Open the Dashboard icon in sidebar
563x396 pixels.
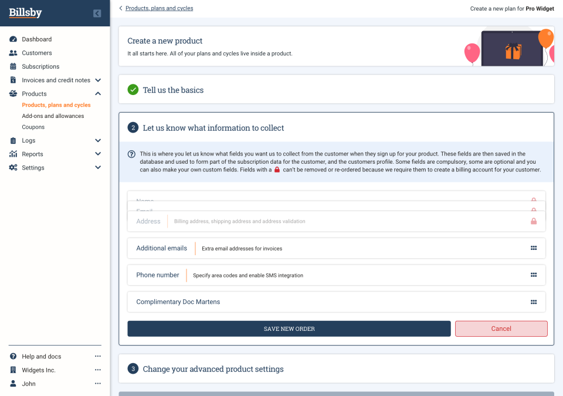point(13,39)
